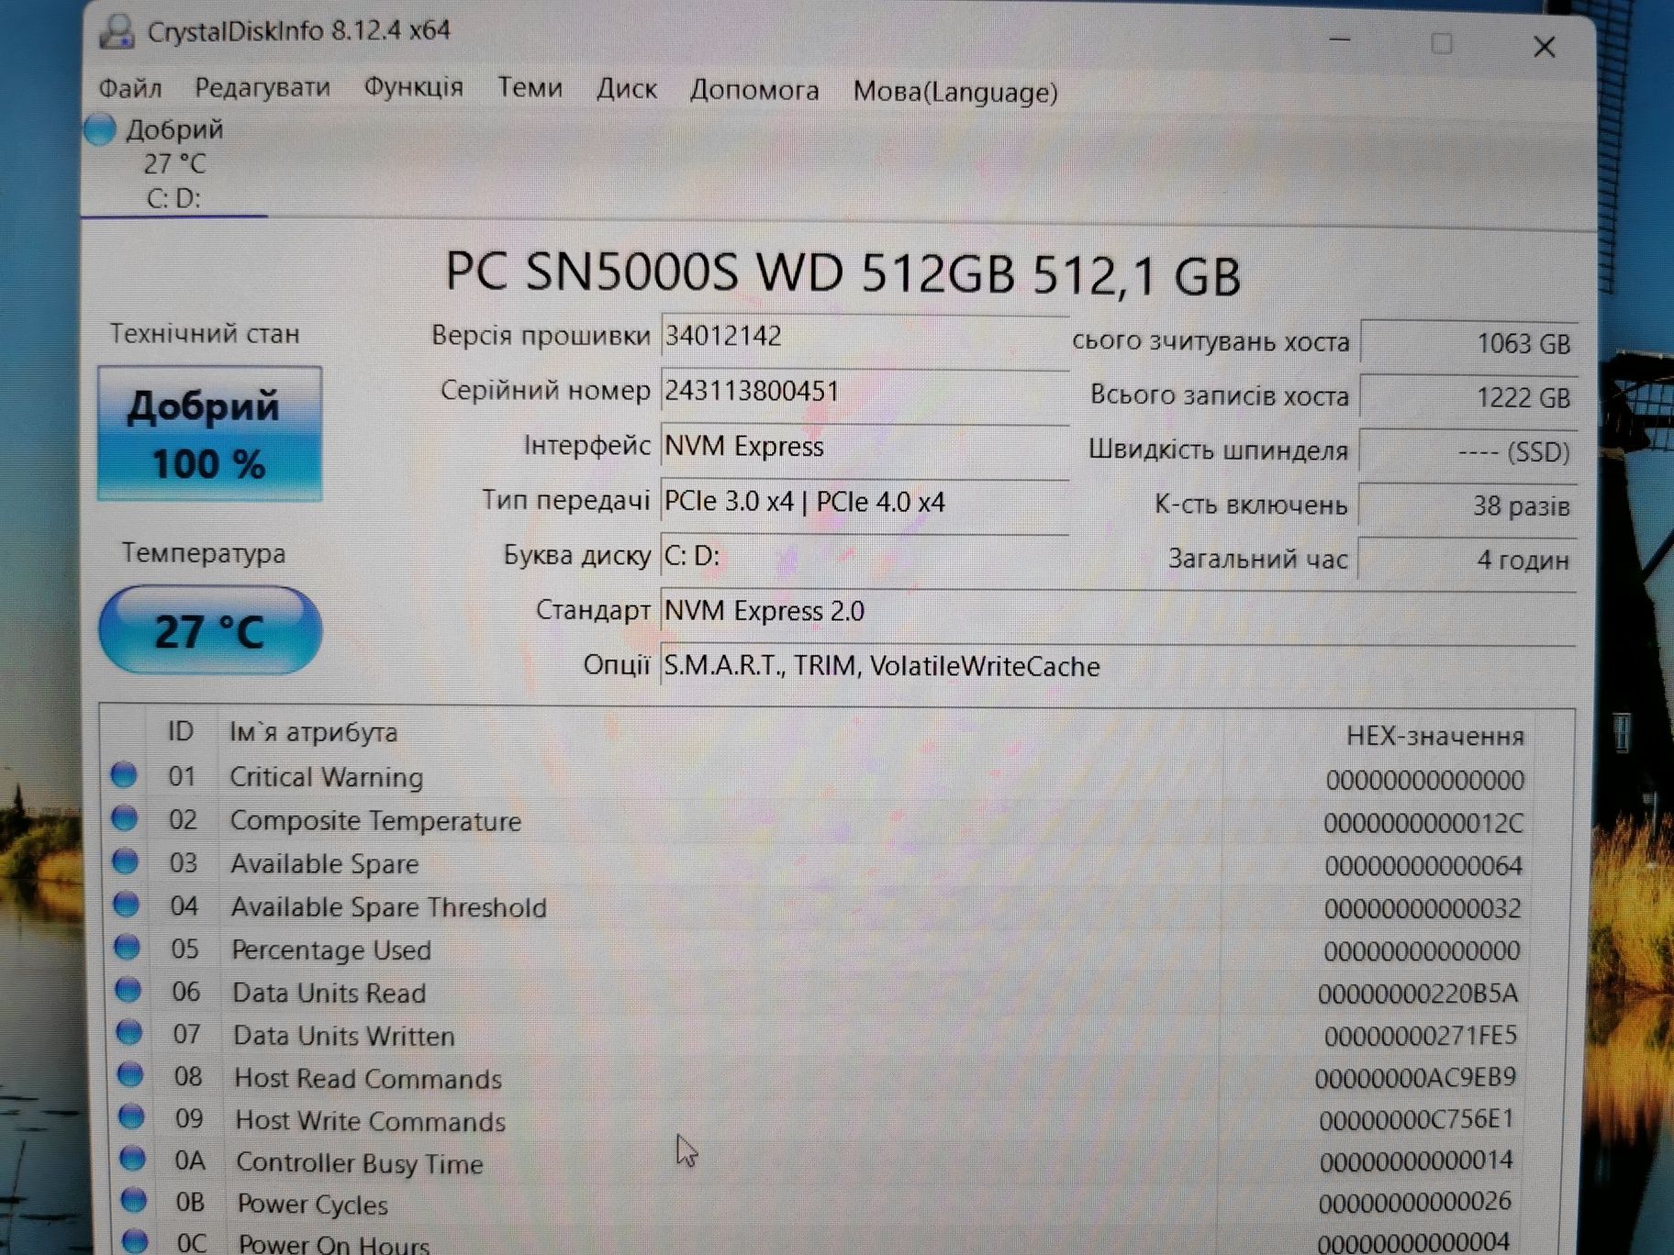The image size is (1674, 1255).
Task: Select the Composite Temperature attribute name
Action: (375, 820)
